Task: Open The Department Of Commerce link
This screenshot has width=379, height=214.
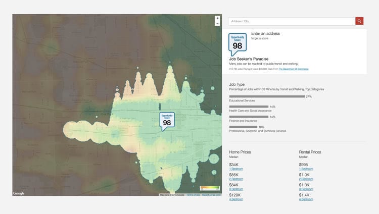Action: pyautogui.click(x=293, y=69)
